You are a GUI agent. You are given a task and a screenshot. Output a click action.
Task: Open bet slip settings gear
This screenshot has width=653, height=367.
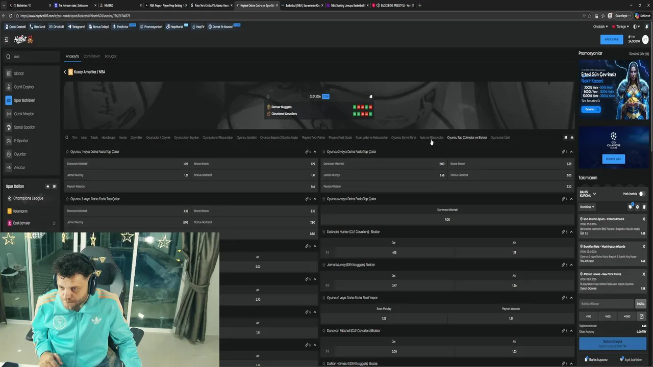[x=637, y=207]
